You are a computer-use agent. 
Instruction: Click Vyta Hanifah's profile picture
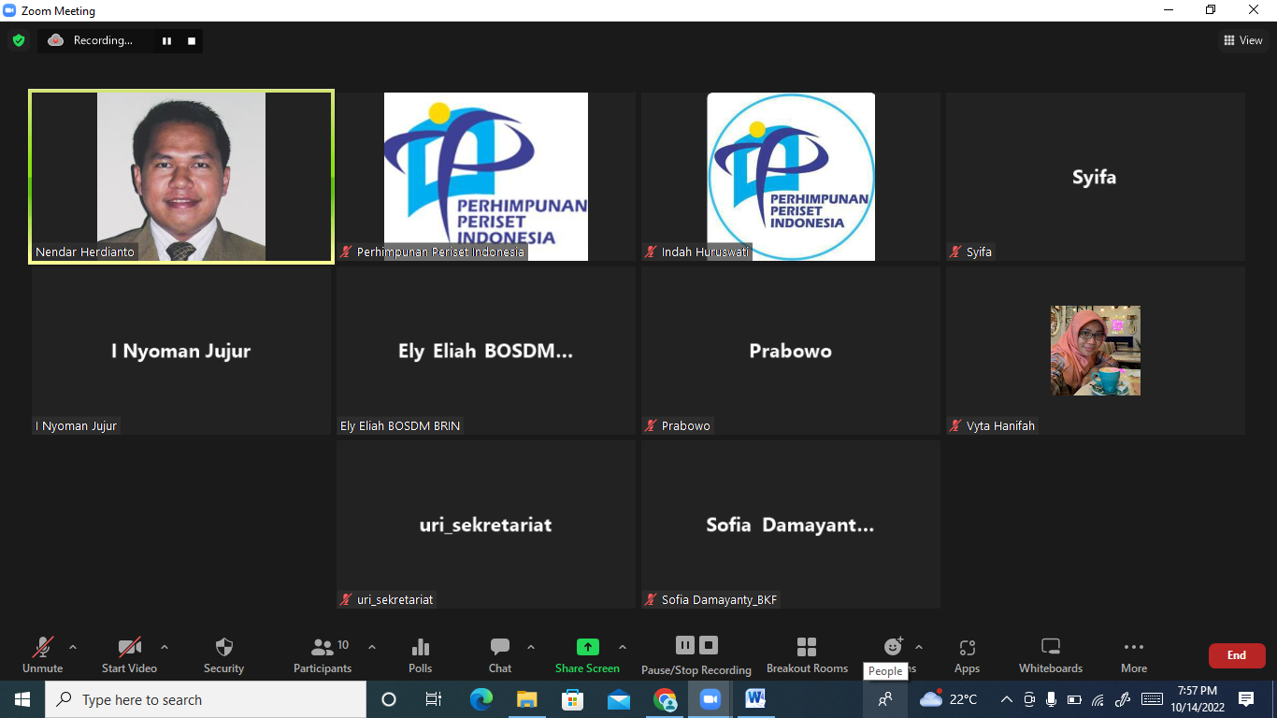pos(1096,351)
